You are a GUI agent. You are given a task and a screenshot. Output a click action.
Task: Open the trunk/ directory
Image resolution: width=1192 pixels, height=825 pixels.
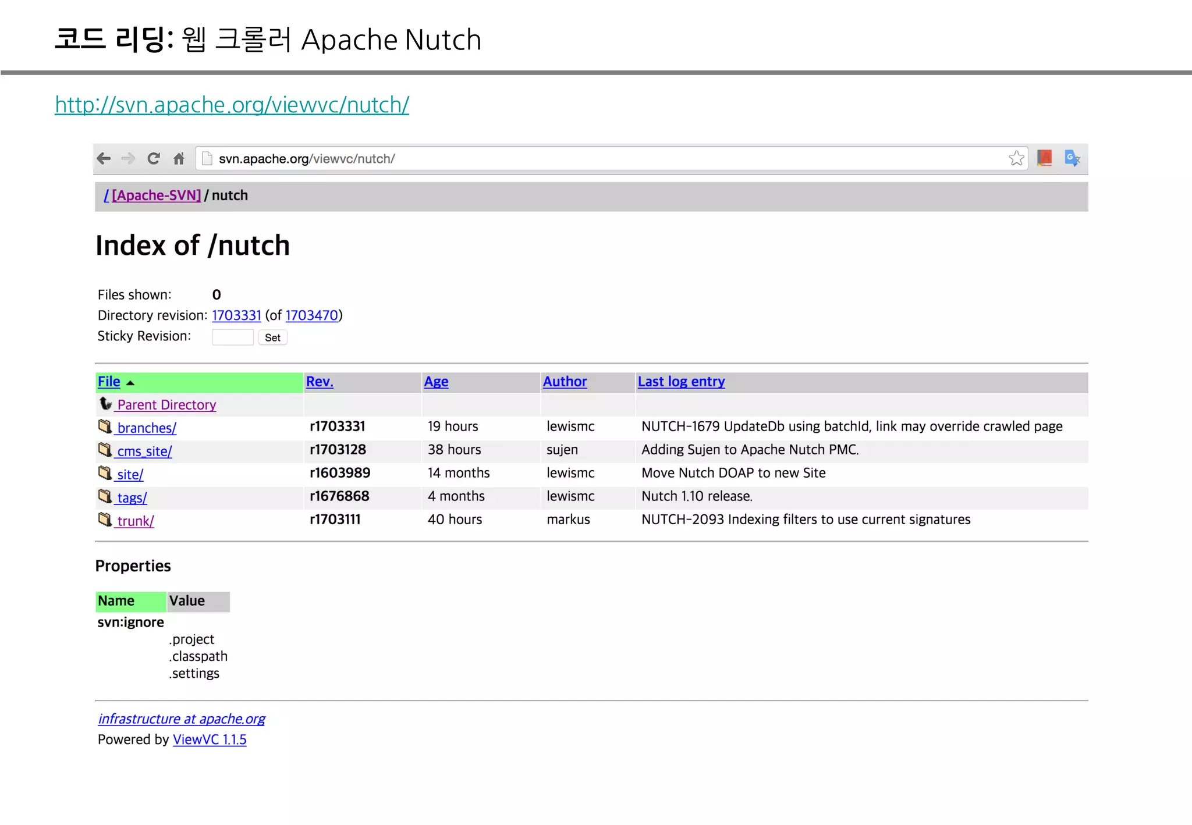[x=136, y=521]
